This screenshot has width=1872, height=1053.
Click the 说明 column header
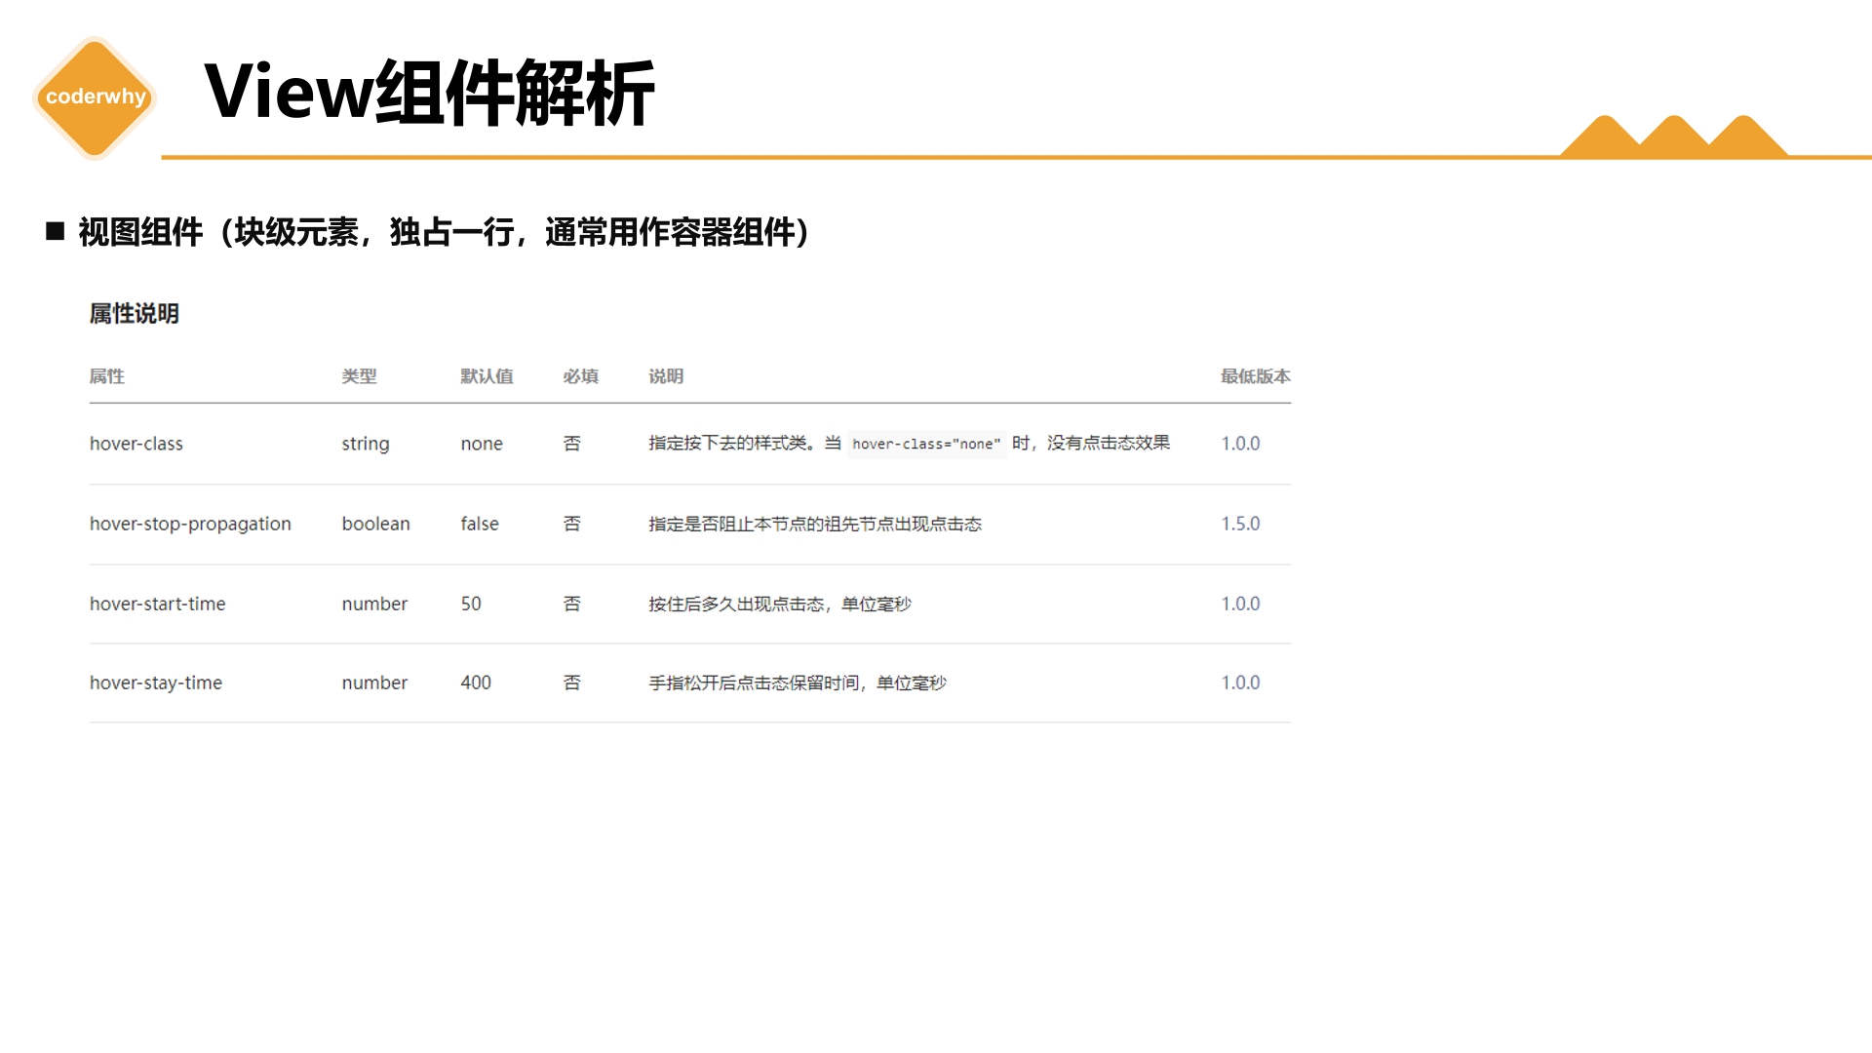pyautogui.click(x=666, y=376)
